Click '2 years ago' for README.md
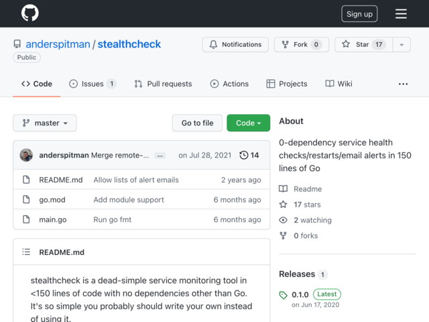Image resolution: width=429 pixels, height=322 pixels. 241,180
